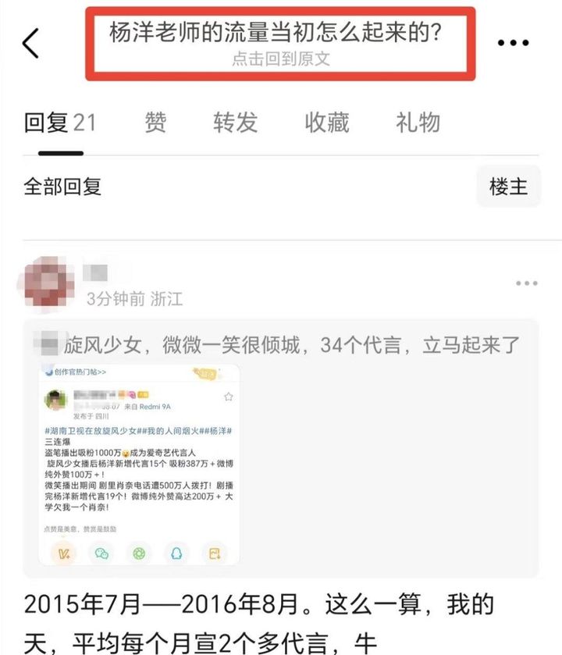Open the 转发 tab
The width and height of the screenshot is (562, 655).
[236, 123]
